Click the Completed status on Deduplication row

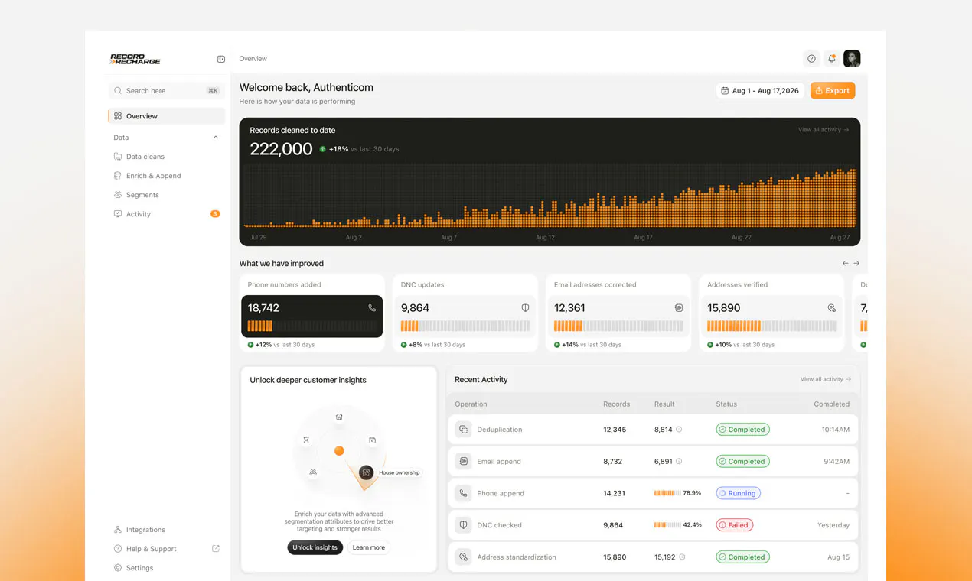(742, 430)
